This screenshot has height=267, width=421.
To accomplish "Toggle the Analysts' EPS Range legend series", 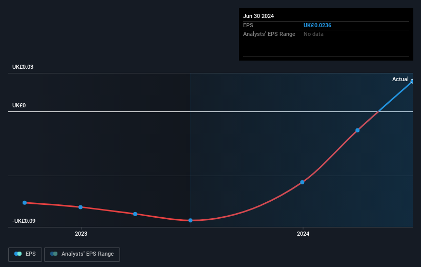I will click(x=82, y=254).
